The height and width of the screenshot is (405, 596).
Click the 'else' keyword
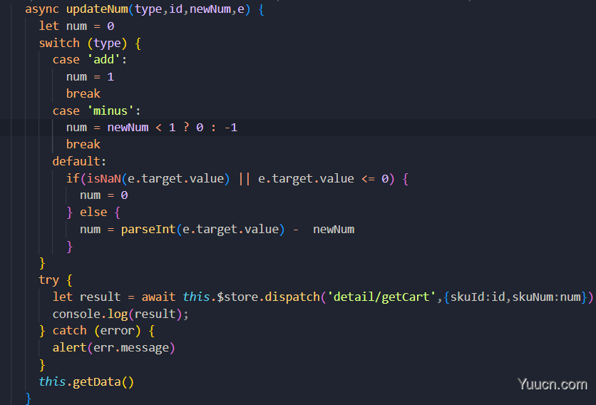pos(93,212)
